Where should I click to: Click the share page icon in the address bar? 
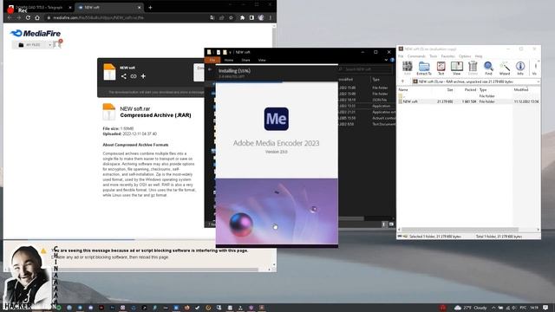222,17
